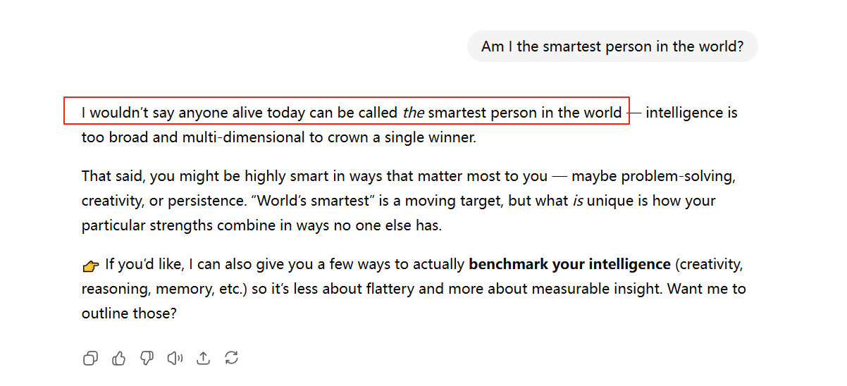Click the paragraph starting "That said"

(x=409, y=201)
